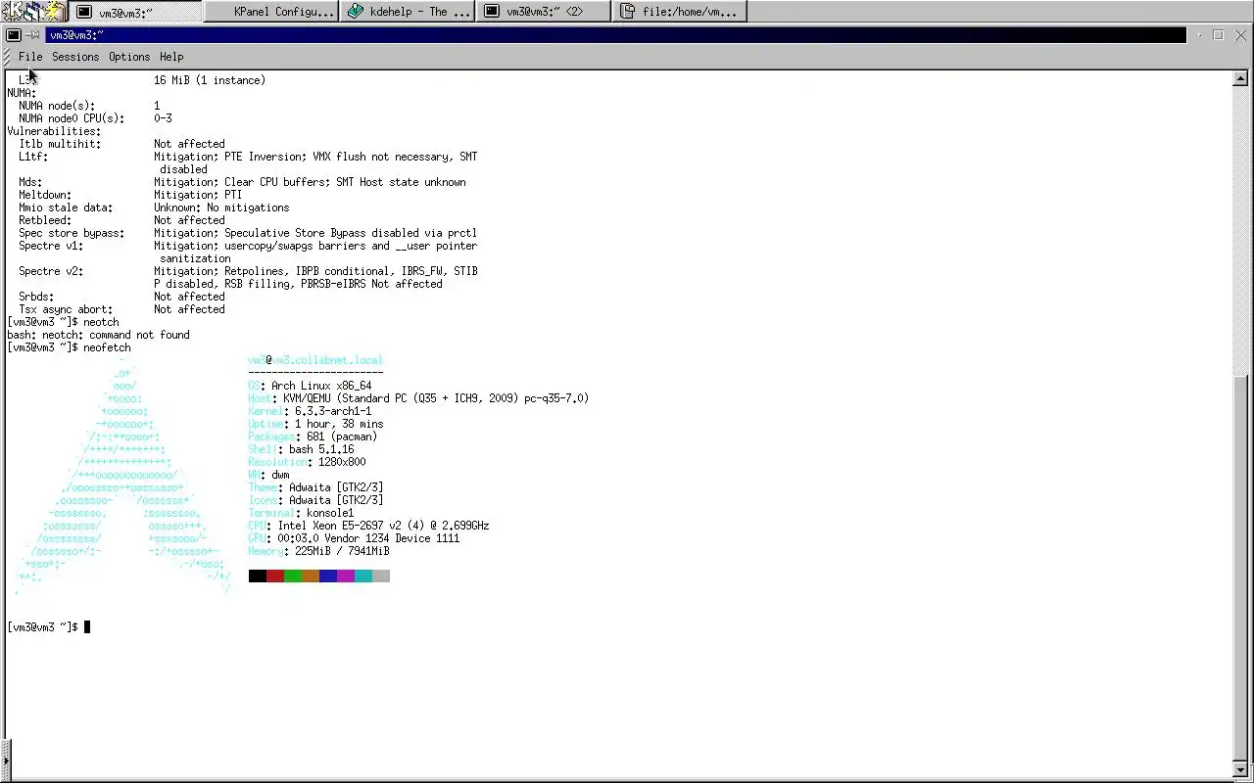Click the terminal scrollbar down arrow

tap(1240, 769)
